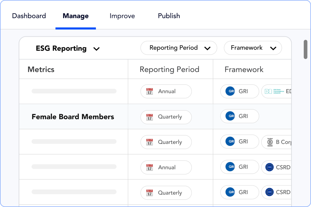Click the Annual tag in the first row
This screenshot has width=311, height=207.
[166, 92]
